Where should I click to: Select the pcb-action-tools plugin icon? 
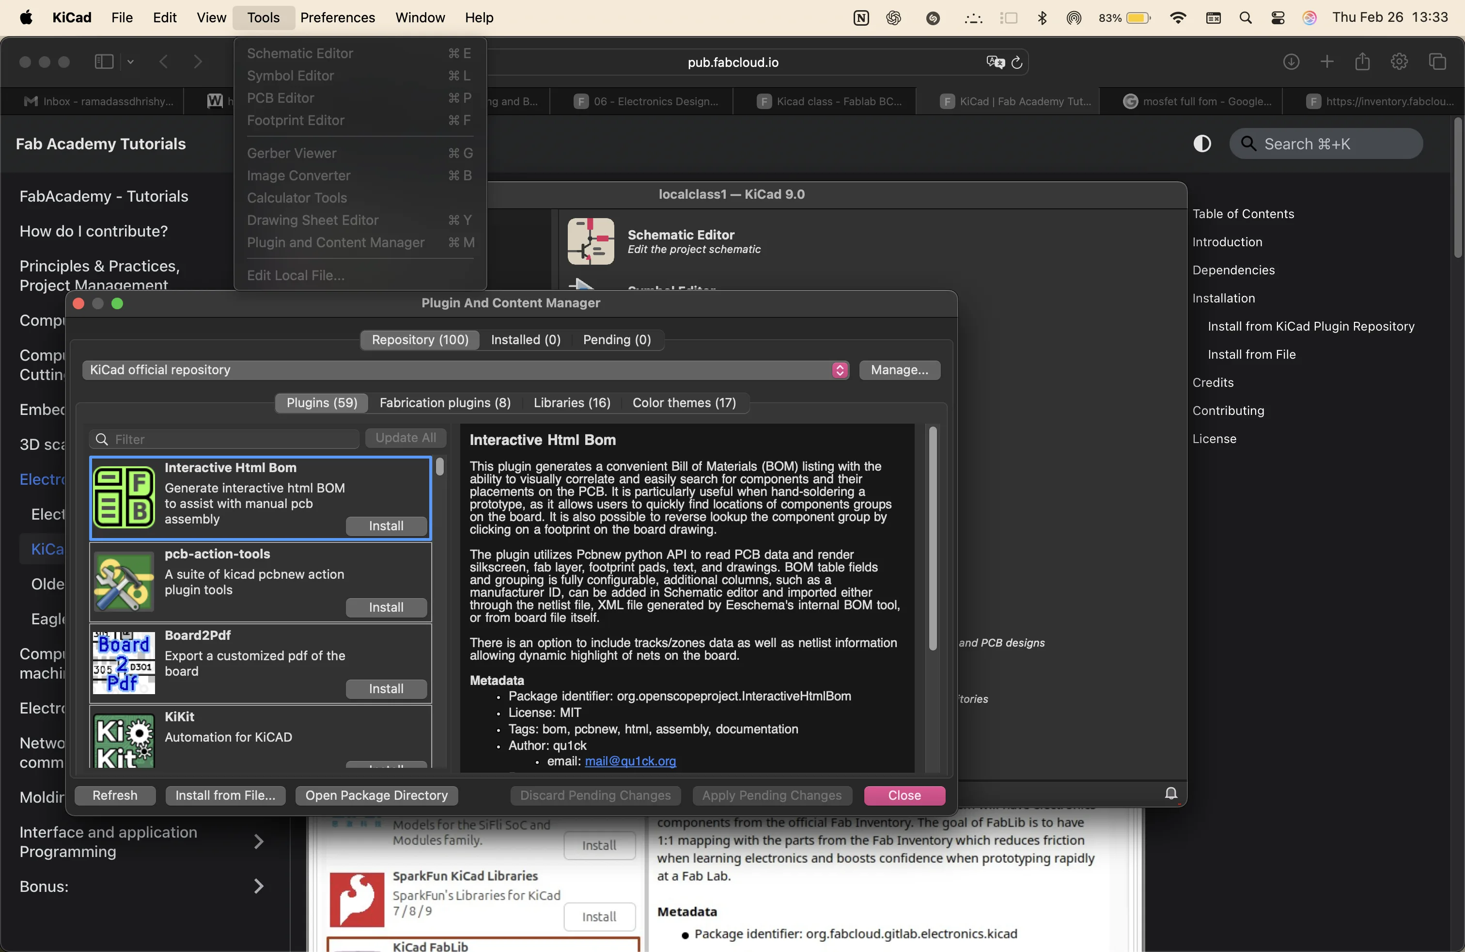coord(124,581)
